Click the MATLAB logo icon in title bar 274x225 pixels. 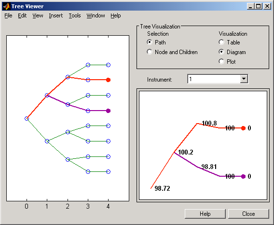[6, 6]
